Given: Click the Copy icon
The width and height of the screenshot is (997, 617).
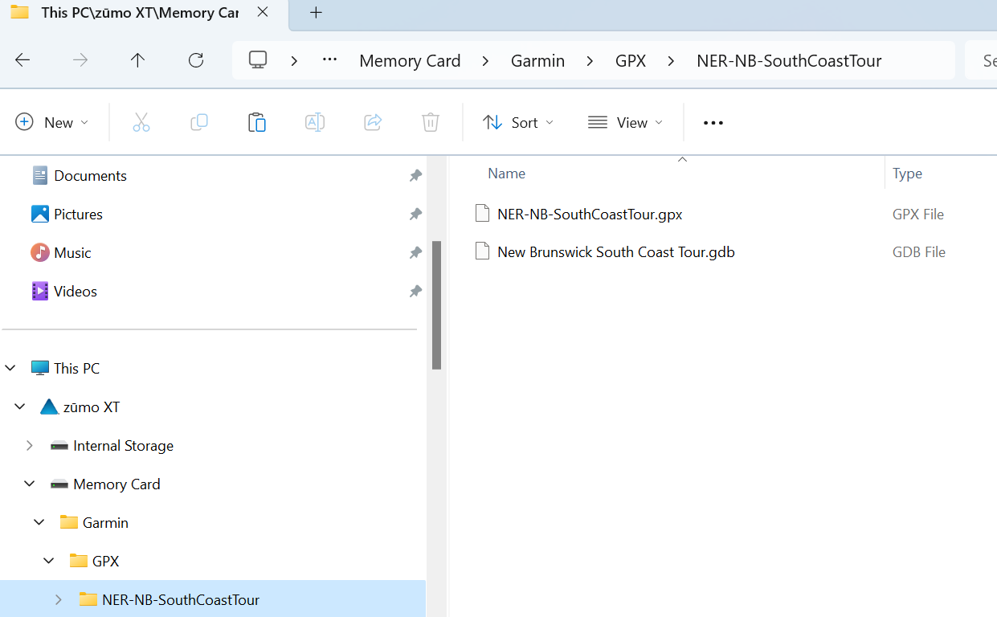Looking at the screenshot, I should (x=199, y=122).
